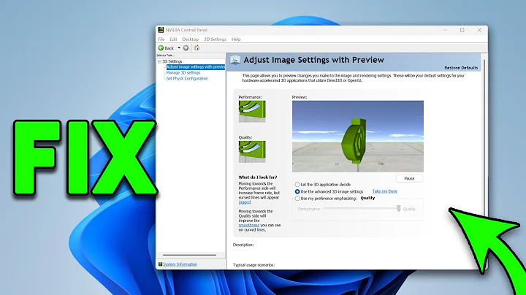This screenshot has width=526, height=295.
Task: Select Let the 3D application decide
Action: coord(297,184)
